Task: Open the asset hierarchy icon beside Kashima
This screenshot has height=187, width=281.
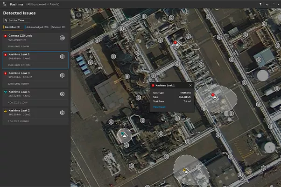Action: (x=5, y=4)
